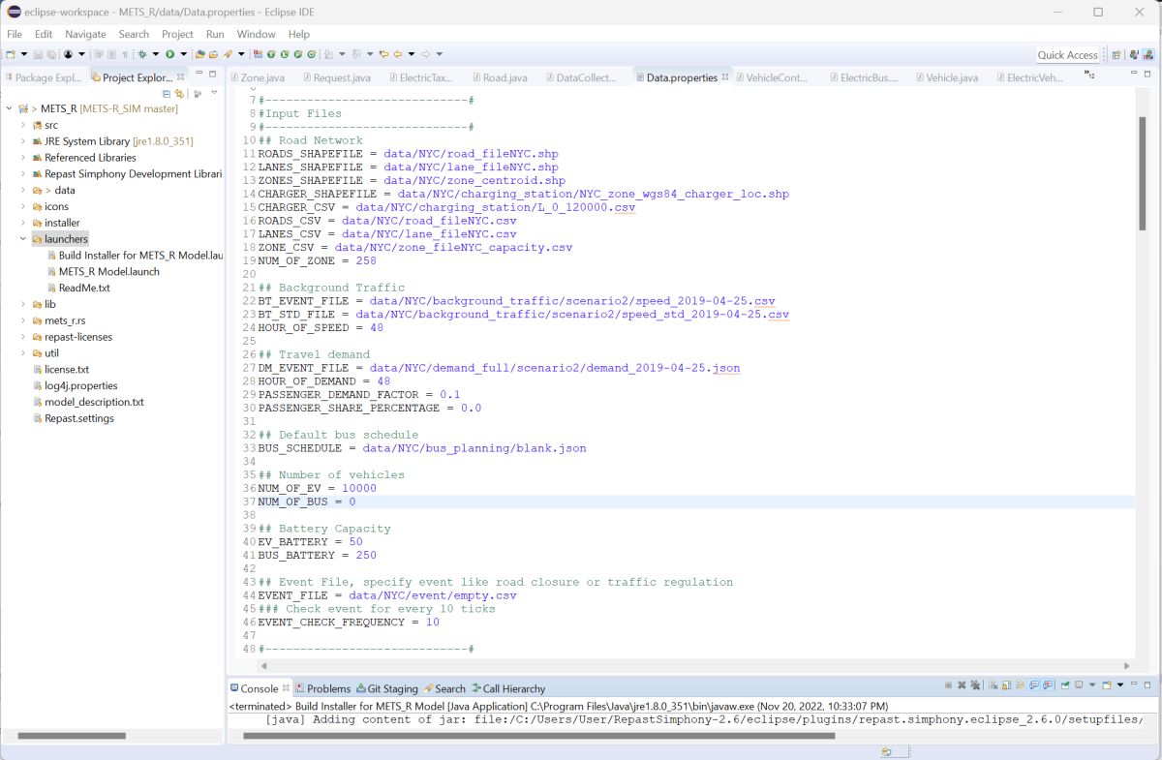Image resolution: width=1162 pixels, height=760 pixels.
Task: Maximize the Console panel
Action: coord(1147,685)
